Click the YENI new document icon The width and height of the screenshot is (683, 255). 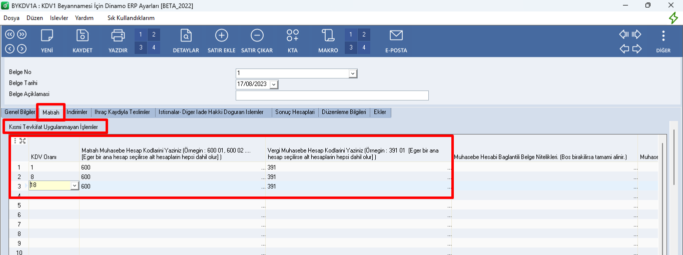coord(47,36)
